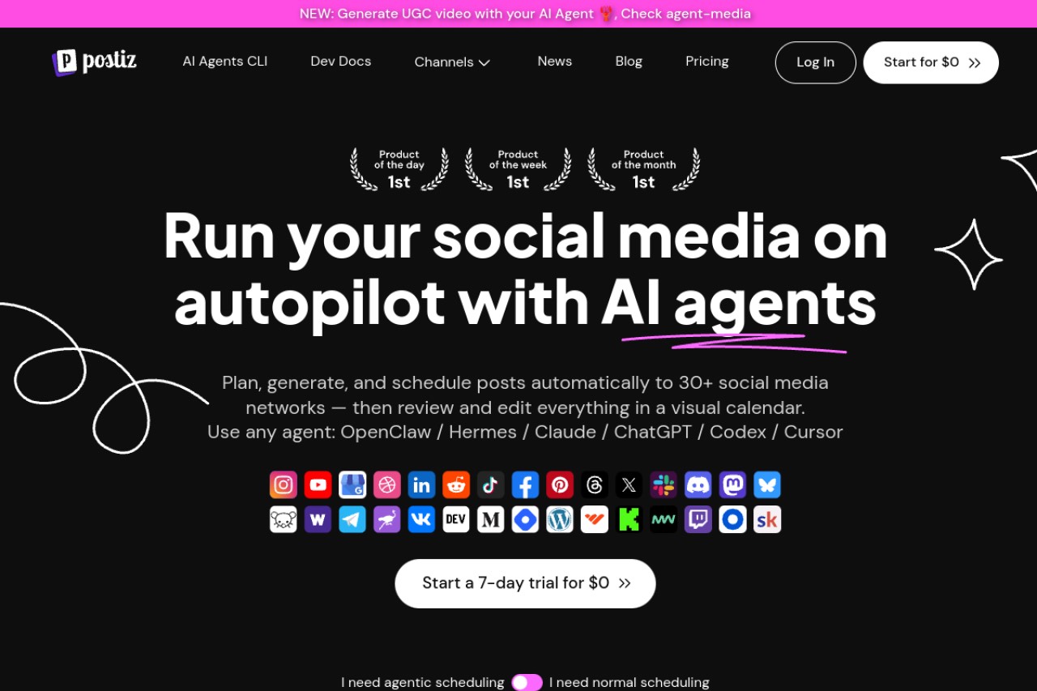Click Start a 7-day trial for $0
The width and height of the screenshot is (1037, 691).
coord(525,583)
